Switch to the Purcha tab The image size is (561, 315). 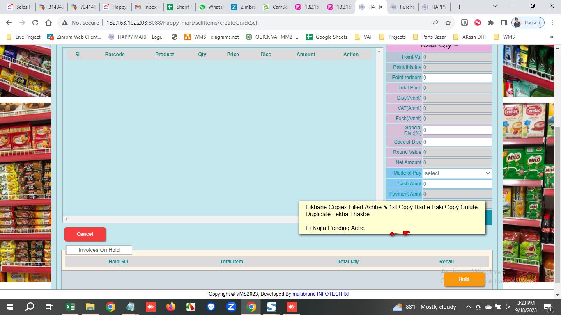[402, 7]
